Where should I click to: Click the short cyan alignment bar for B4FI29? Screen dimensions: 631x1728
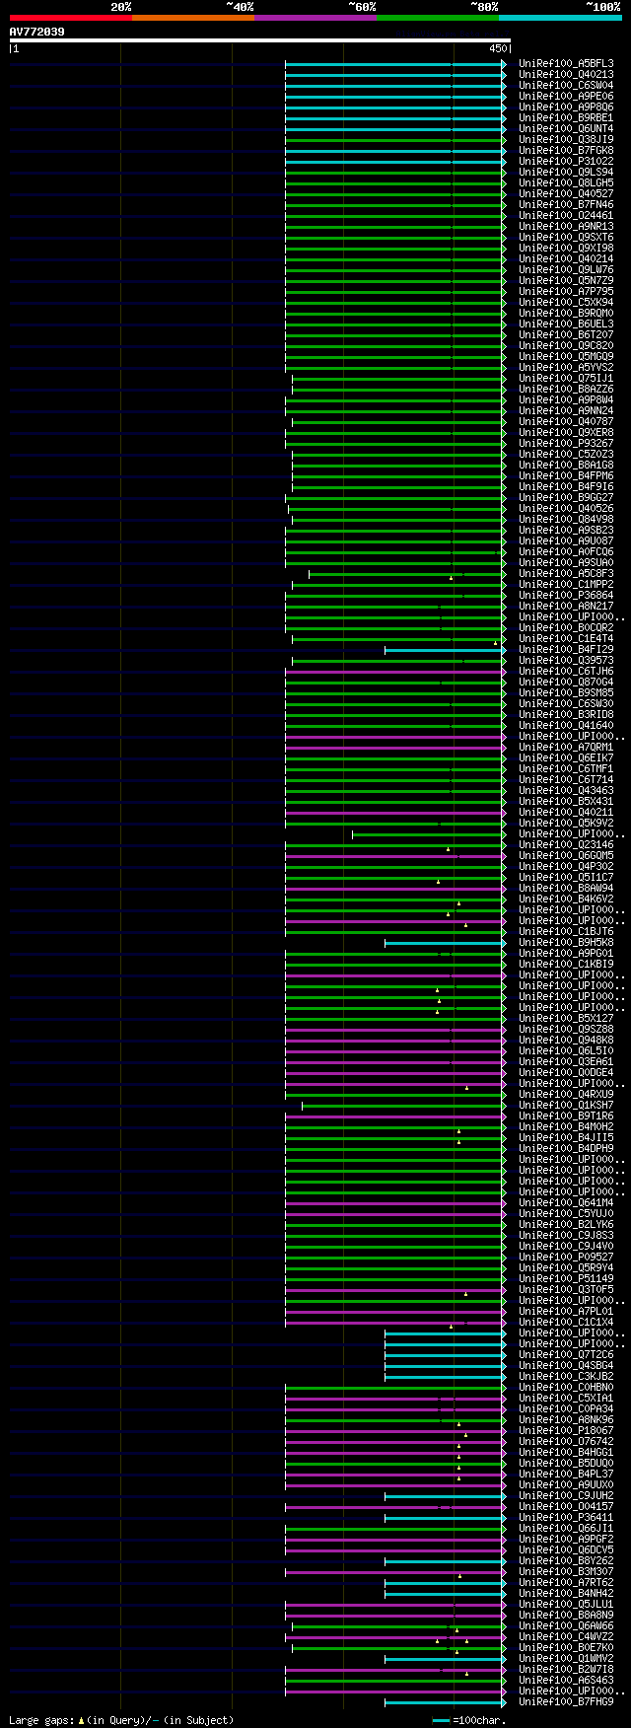pos(445,650)
